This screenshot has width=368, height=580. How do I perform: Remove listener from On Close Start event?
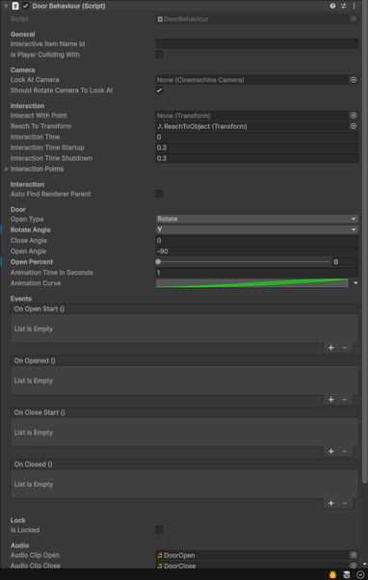344,451
